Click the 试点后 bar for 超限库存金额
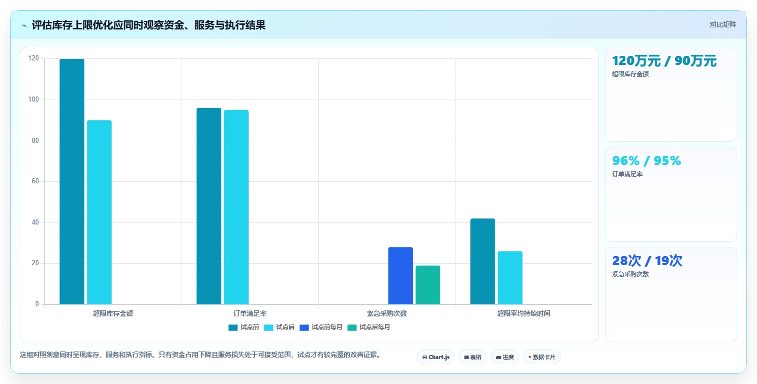The width and height of the screenshot is (757, 384). click(99, 212)
